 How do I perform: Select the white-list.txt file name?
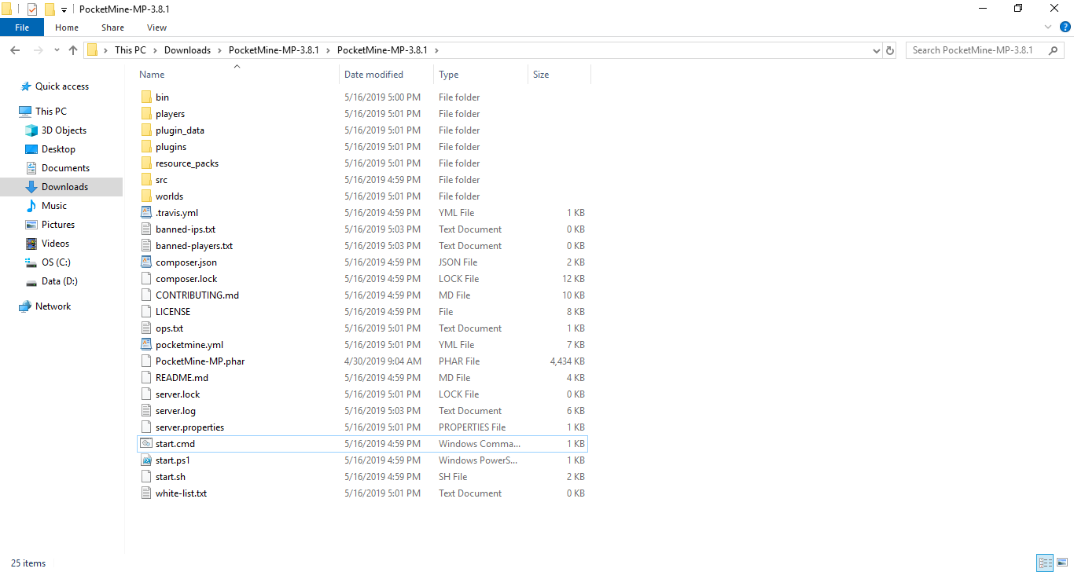pos(181,493)
